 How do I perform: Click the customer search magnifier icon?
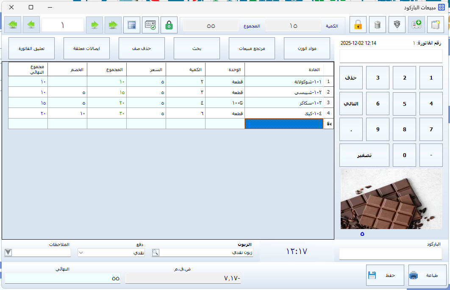tap(156, 252)
